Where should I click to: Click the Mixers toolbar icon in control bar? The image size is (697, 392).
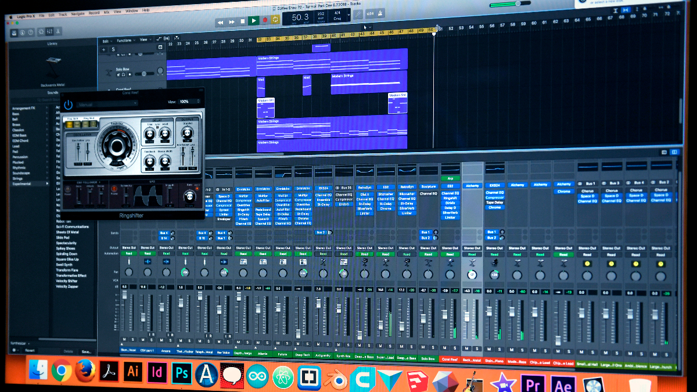(x=50, y=31)
